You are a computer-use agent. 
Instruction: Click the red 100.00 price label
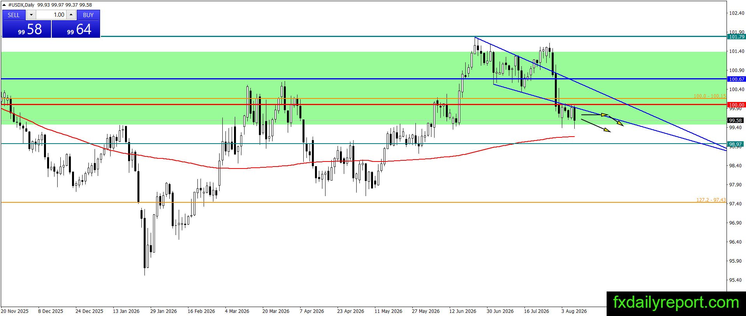point(736,105)
